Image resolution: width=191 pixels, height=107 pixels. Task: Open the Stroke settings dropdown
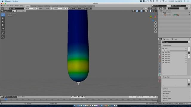pos(77,9)
